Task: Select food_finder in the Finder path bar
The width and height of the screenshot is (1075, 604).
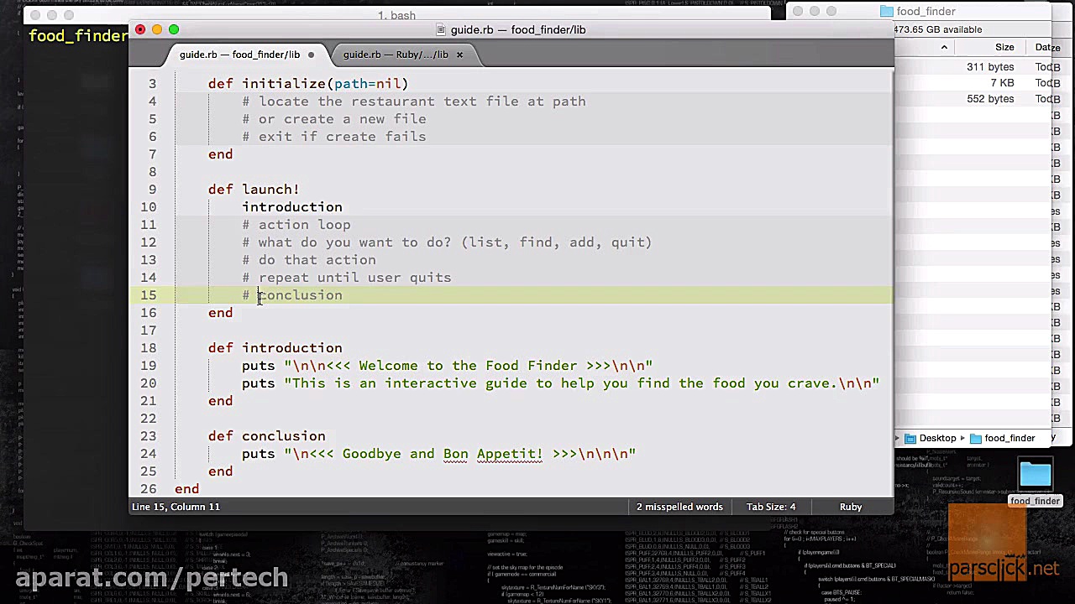Action: click(1003, 438)
